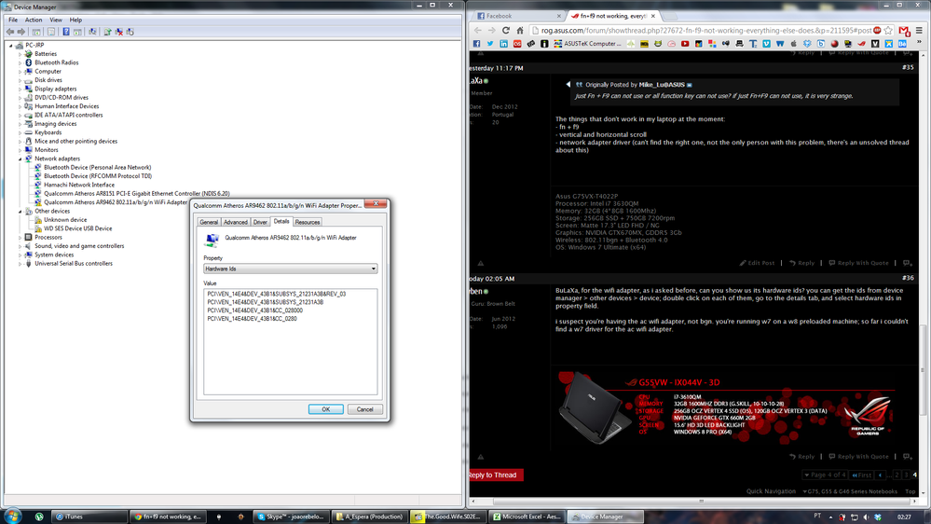Screen dimensions: 931x524
Task: Click the Chrome address bar URL
Action: [706, 30]
